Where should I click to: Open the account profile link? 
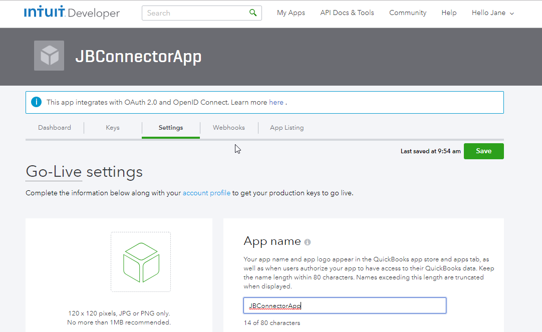(x=206, y=193)
